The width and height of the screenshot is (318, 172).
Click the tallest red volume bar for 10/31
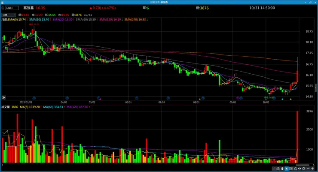click(297, 137)
